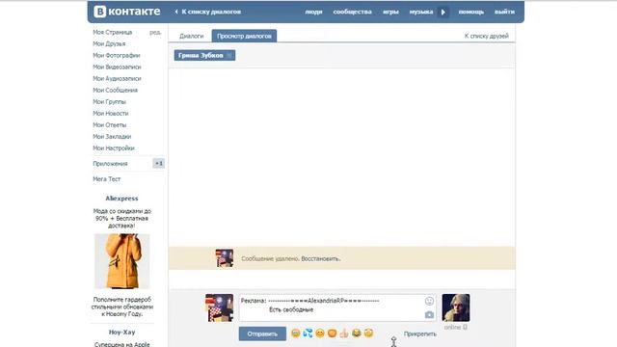Screen dimensions: 617x347
Task: Open люди in the top menu
Action: pyautogui.click(x=313, y=12)
